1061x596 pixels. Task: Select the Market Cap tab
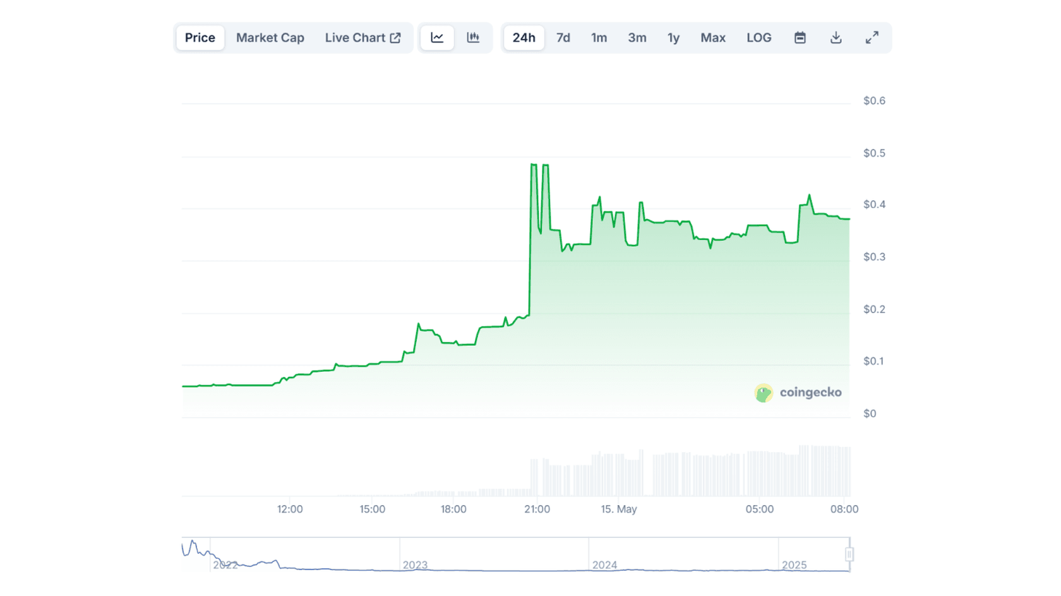(270, 38)
